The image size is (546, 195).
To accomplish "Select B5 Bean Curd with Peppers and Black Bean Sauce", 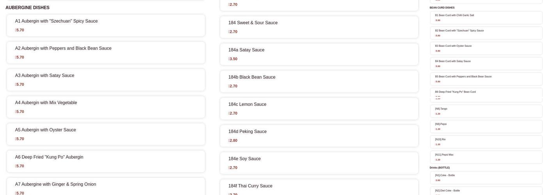I will click(486, 79).
